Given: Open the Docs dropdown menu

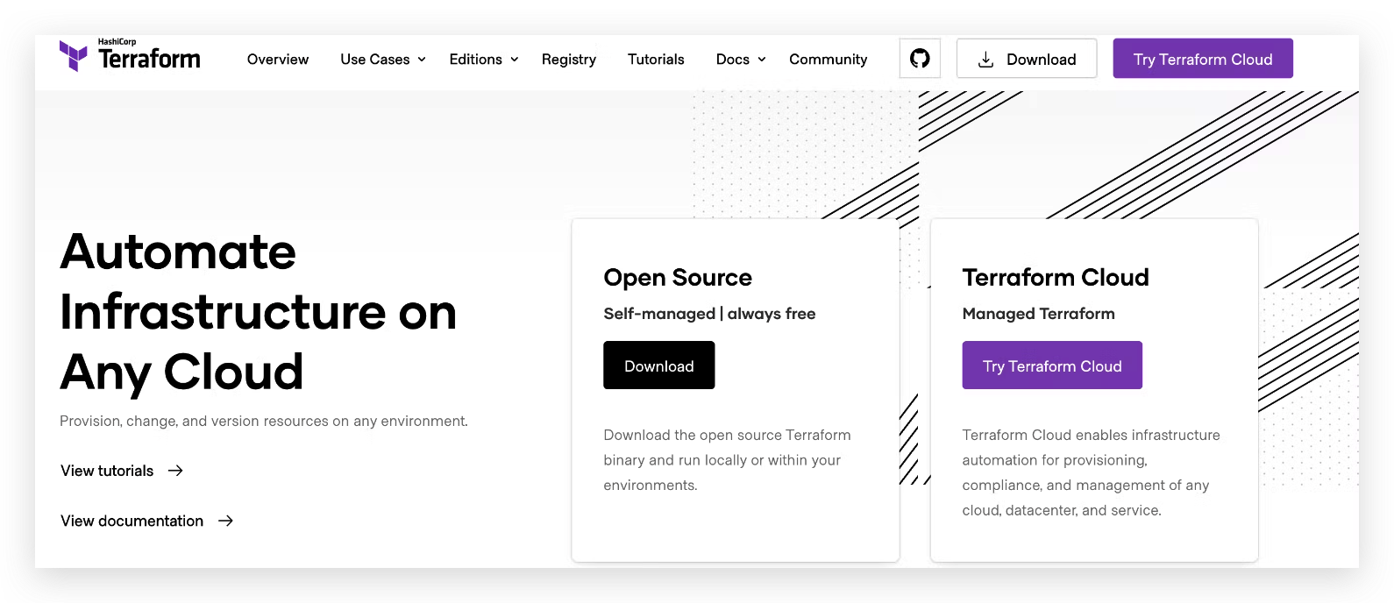Looking at the screenshot, I should click(x=740, y=60).
